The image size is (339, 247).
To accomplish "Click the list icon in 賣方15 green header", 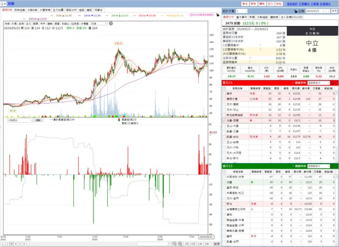I will tap(333, 166).
